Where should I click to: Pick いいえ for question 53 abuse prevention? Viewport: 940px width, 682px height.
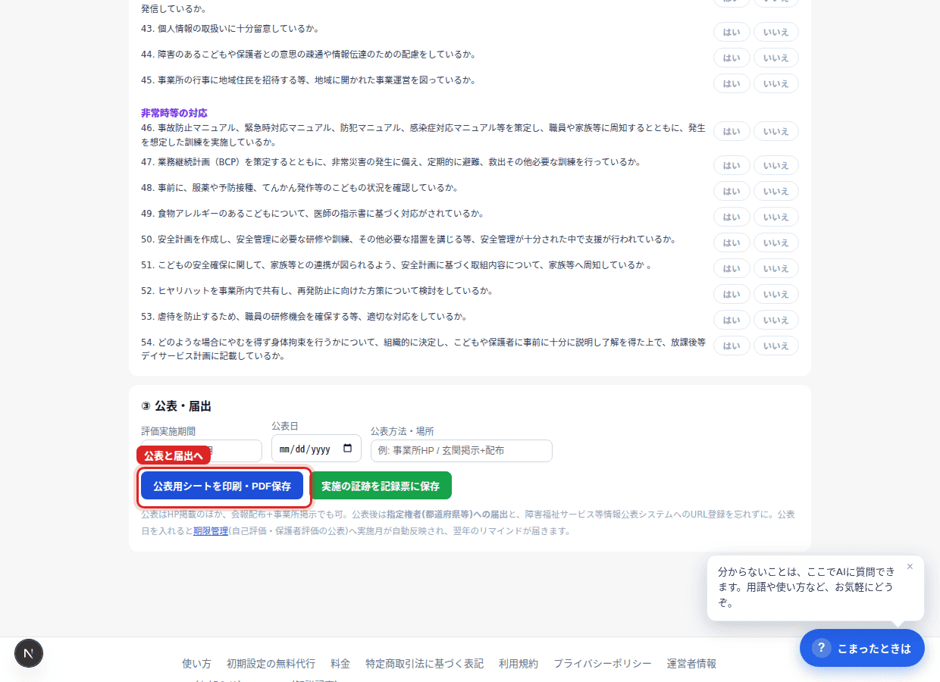[x=775, y=320]
